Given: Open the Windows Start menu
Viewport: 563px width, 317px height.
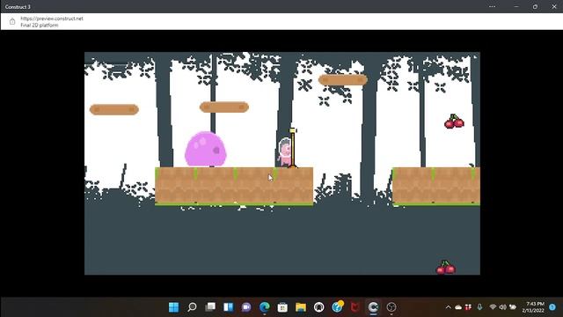Looking at the screenshot, I should pos(174,307).
